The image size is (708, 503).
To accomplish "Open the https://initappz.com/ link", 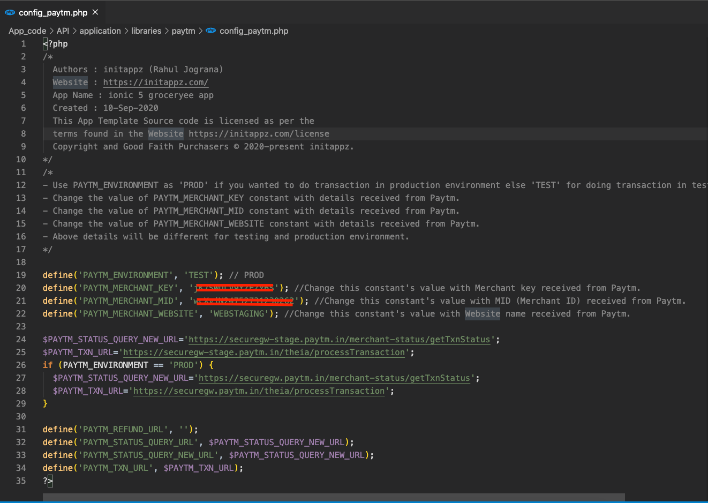I will [155, 82].
